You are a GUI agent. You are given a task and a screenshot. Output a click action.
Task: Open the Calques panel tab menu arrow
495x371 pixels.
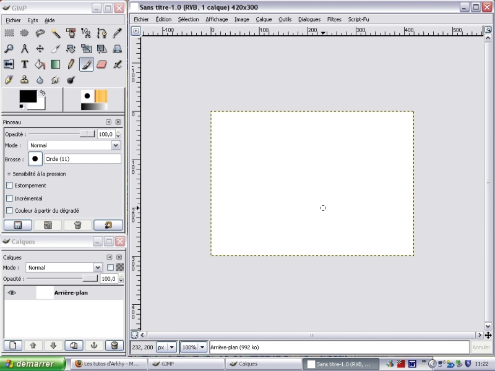coord(110,257)
